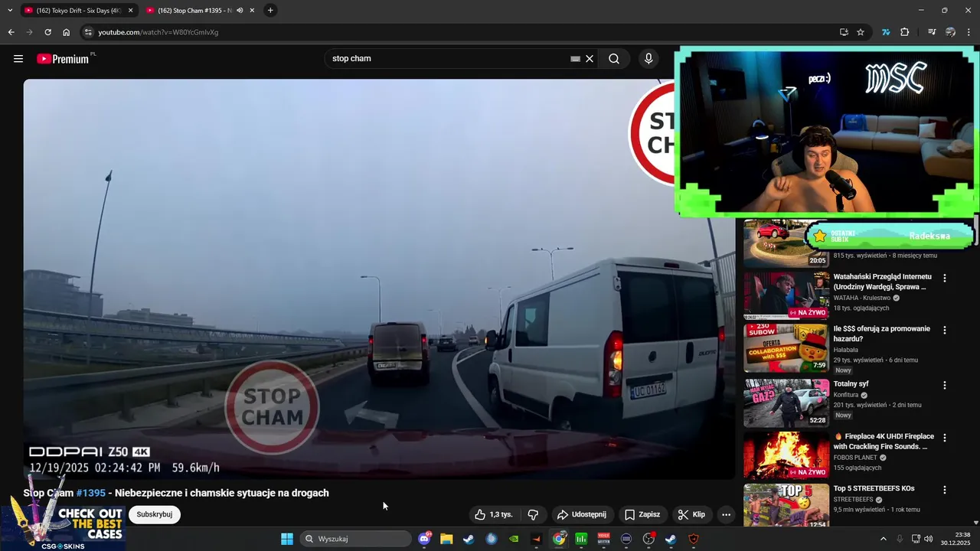Bookmark this page with the star
The width and height of the screenshot is (980, 551).
click(861, 32)
